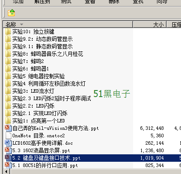Select the 实验4 利用循环左移函数流水灯 folder name
Image resolution: width=181 pixels, height=174 pixels.
click(49, 84)
